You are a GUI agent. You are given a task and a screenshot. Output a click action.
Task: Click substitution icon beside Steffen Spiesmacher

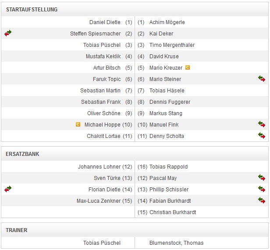(x=8, y=33)
